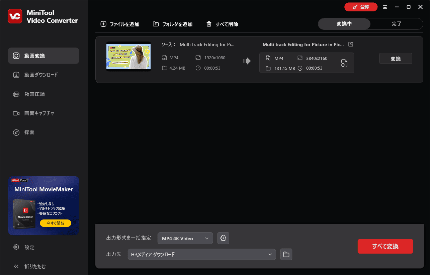Click the 折りたたむ double-chevron icon

[16, 267]
